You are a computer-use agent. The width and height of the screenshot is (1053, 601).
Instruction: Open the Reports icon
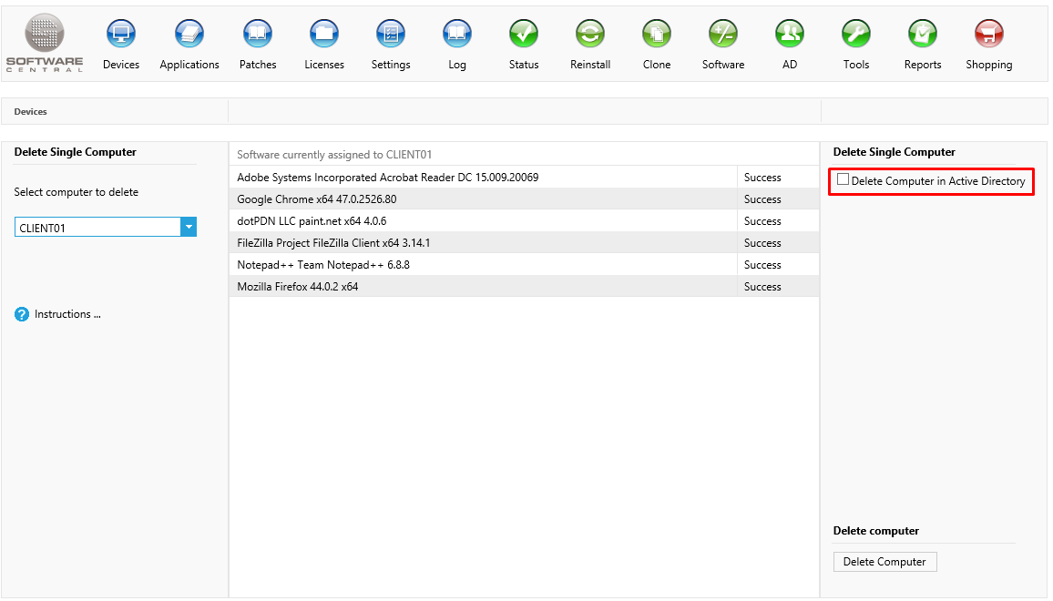[923, 35]
